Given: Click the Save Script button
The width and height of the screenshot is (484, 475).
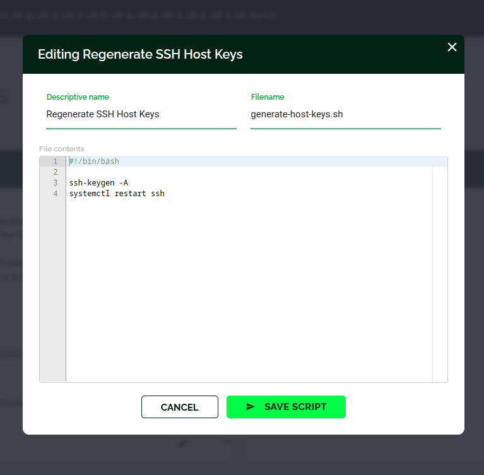Looking at the screenshot, I should click(x=286, y=407).
